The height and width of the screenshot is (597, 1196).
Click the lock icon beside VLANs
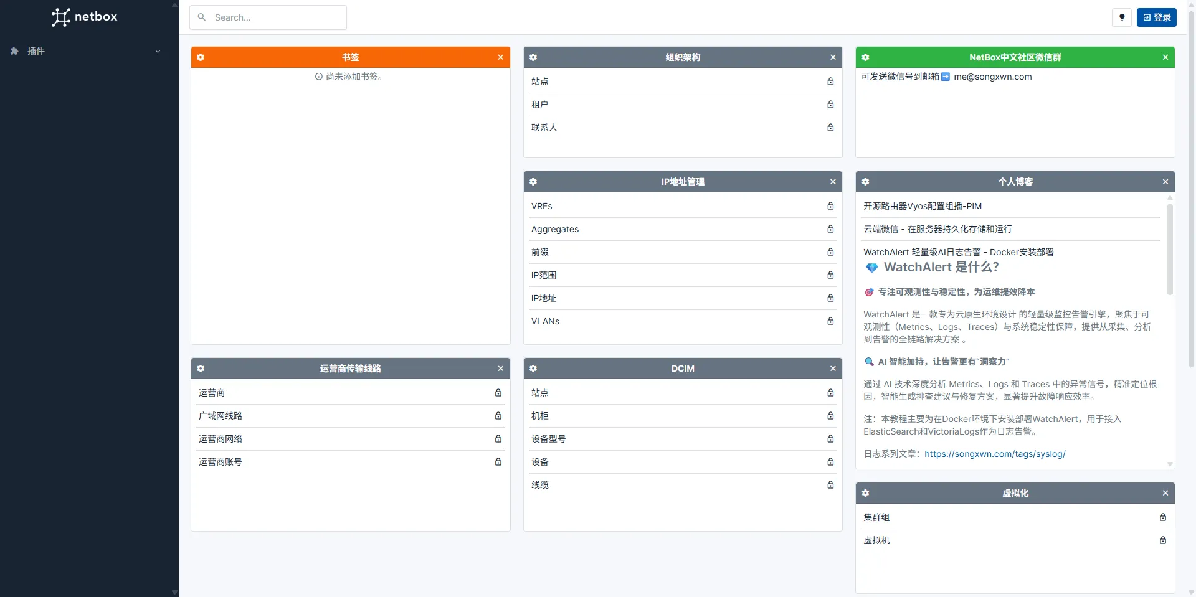pos(830,321)
